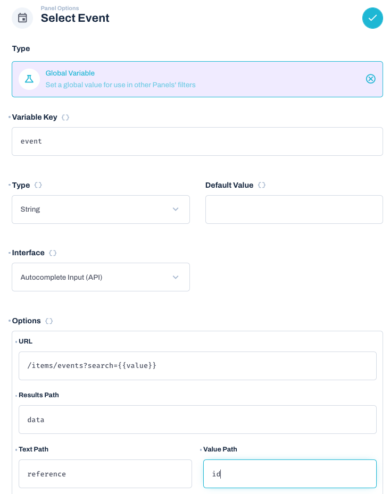The image size is (390, 494).
Task: Open the Interface dropdown showing Autocomplete Input
Action: tap(101, 277)
